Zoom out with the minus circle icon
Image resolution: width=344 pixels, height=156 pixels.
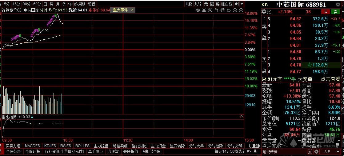tap(241, 10)
